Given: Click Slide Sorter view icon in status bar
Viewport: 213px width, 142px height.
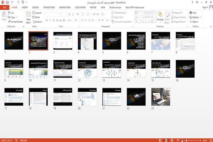Looking at the screenshot, I should click(x=166, y=140).
